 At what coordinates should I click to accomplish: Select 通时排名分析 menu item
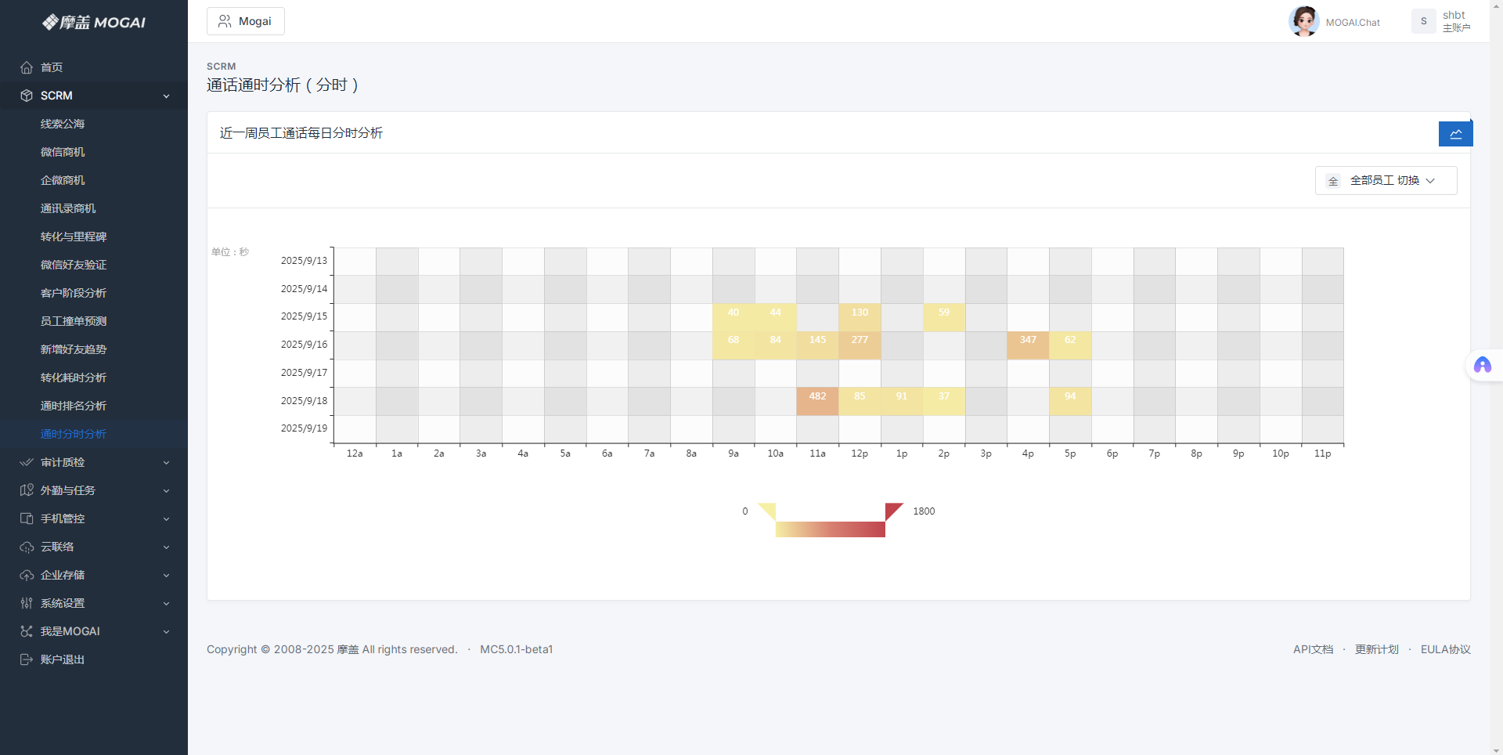[x=73, y=406]
